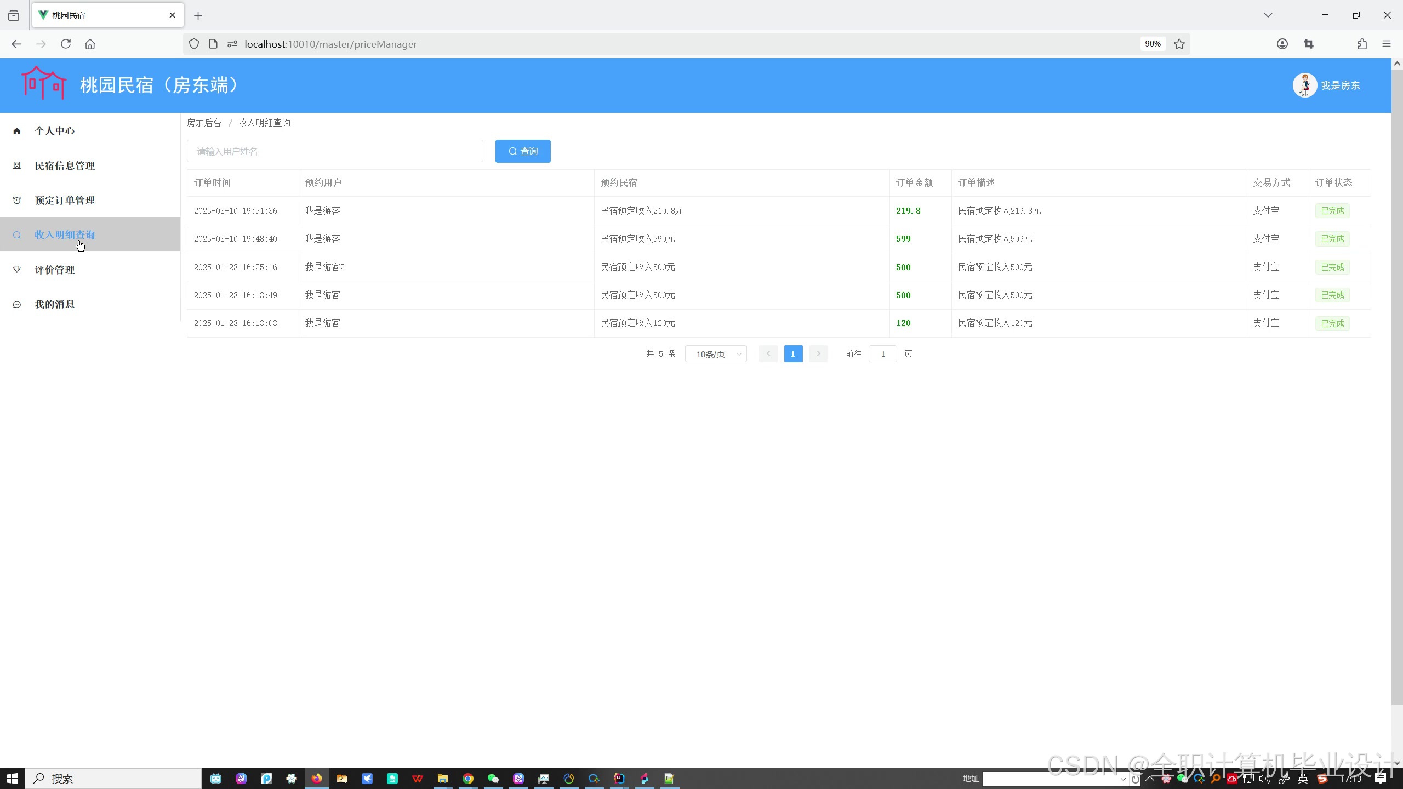This screenshot has height=789, width=1403.
Task: Open WeChat from the Windows taskbar
Action: (493, 779)
